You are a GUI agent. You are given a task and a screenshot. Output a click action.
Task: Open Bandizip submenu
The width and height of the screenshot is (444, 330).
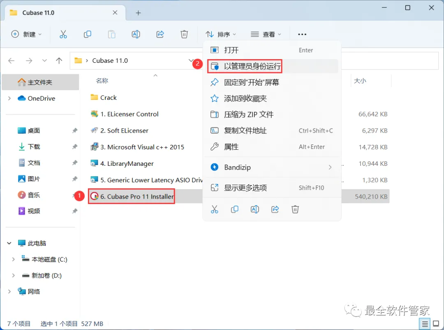pos(272,167)
